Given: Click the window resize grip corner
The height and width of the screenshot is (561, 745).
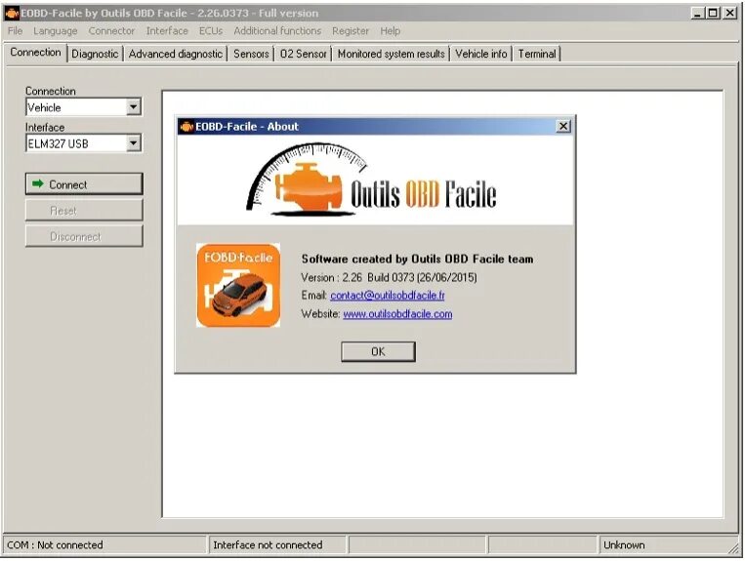Looking at the screenshot, I should point(734,548).
